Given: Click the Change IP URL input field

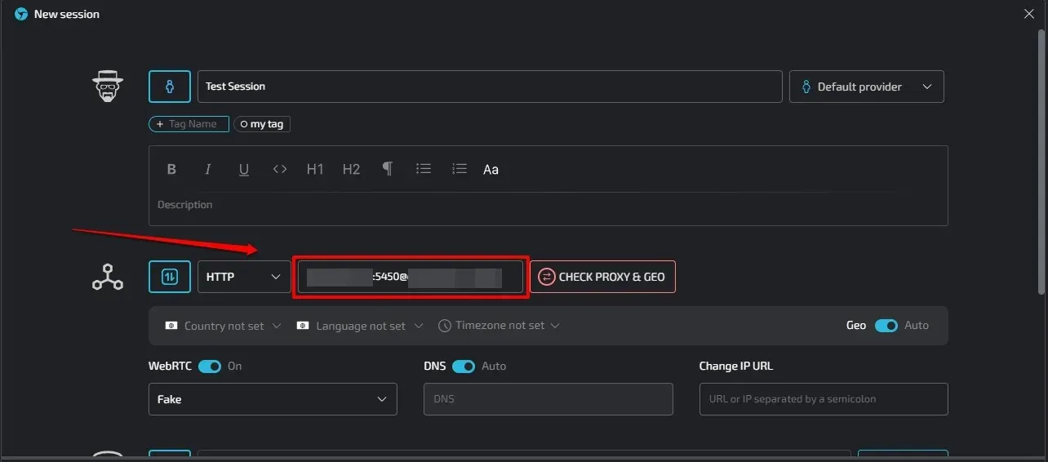Looking at the screenshot, I should point(823,399).
